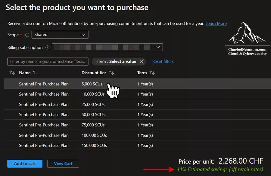Select the 100,000 SCUs plan row
The image size is (271, 176).
tap(138, 135)
